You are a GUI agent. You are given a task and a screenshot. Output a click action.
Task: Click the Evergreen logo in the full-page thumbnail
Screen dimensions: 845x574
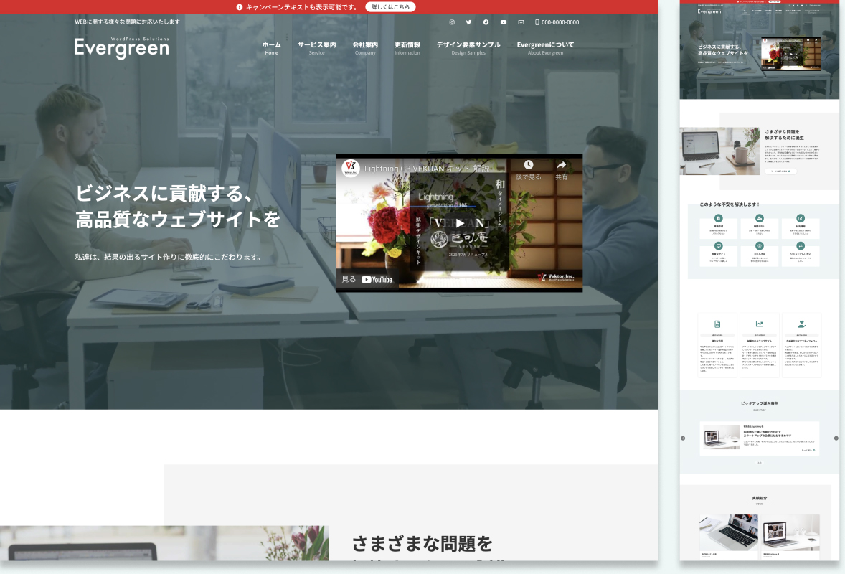[709, 11]
